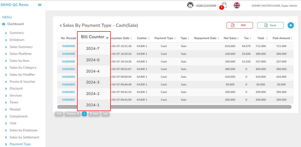
Task: Click the hamburger menu icon
Action: pos(40,5)
